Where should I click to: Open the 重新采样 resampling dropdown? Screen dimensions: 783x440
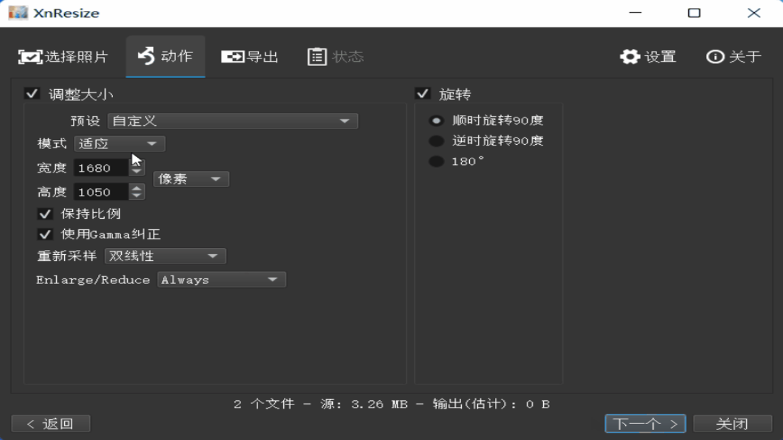pos(165,256)
